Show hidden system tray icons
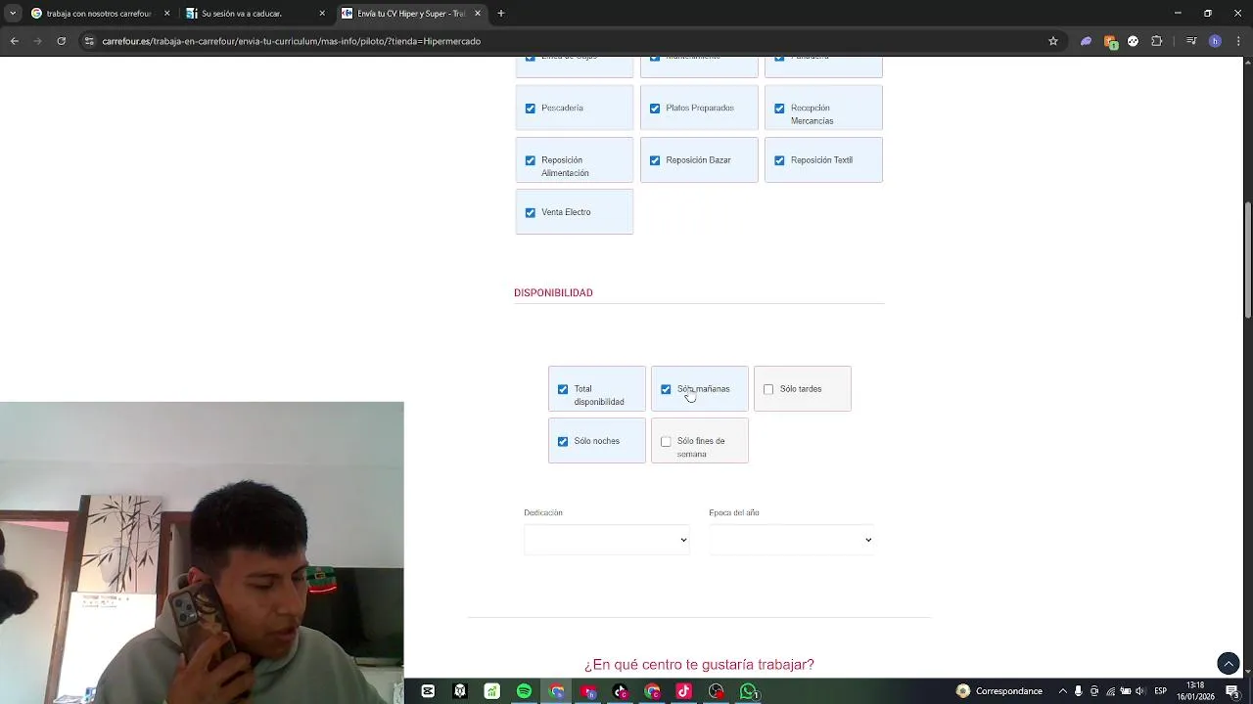This screenshot has height=704, width=1253. [x=1062, y=691]
